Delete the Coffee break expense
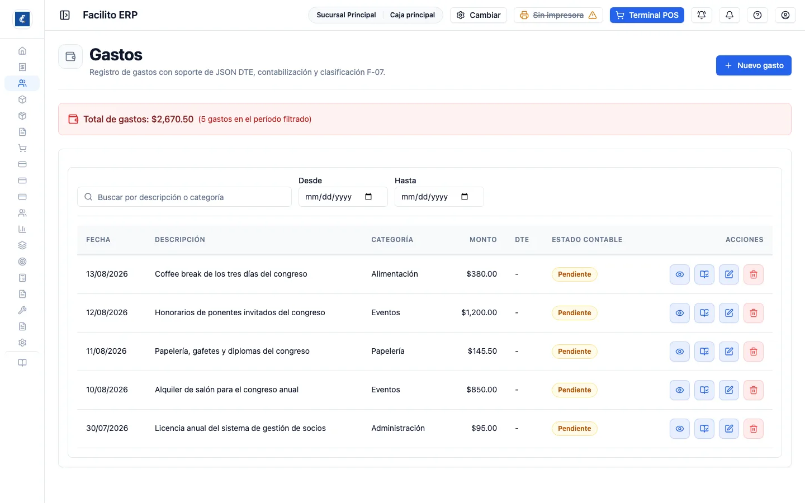Viewport: 805px width, 503px height. 754,274
